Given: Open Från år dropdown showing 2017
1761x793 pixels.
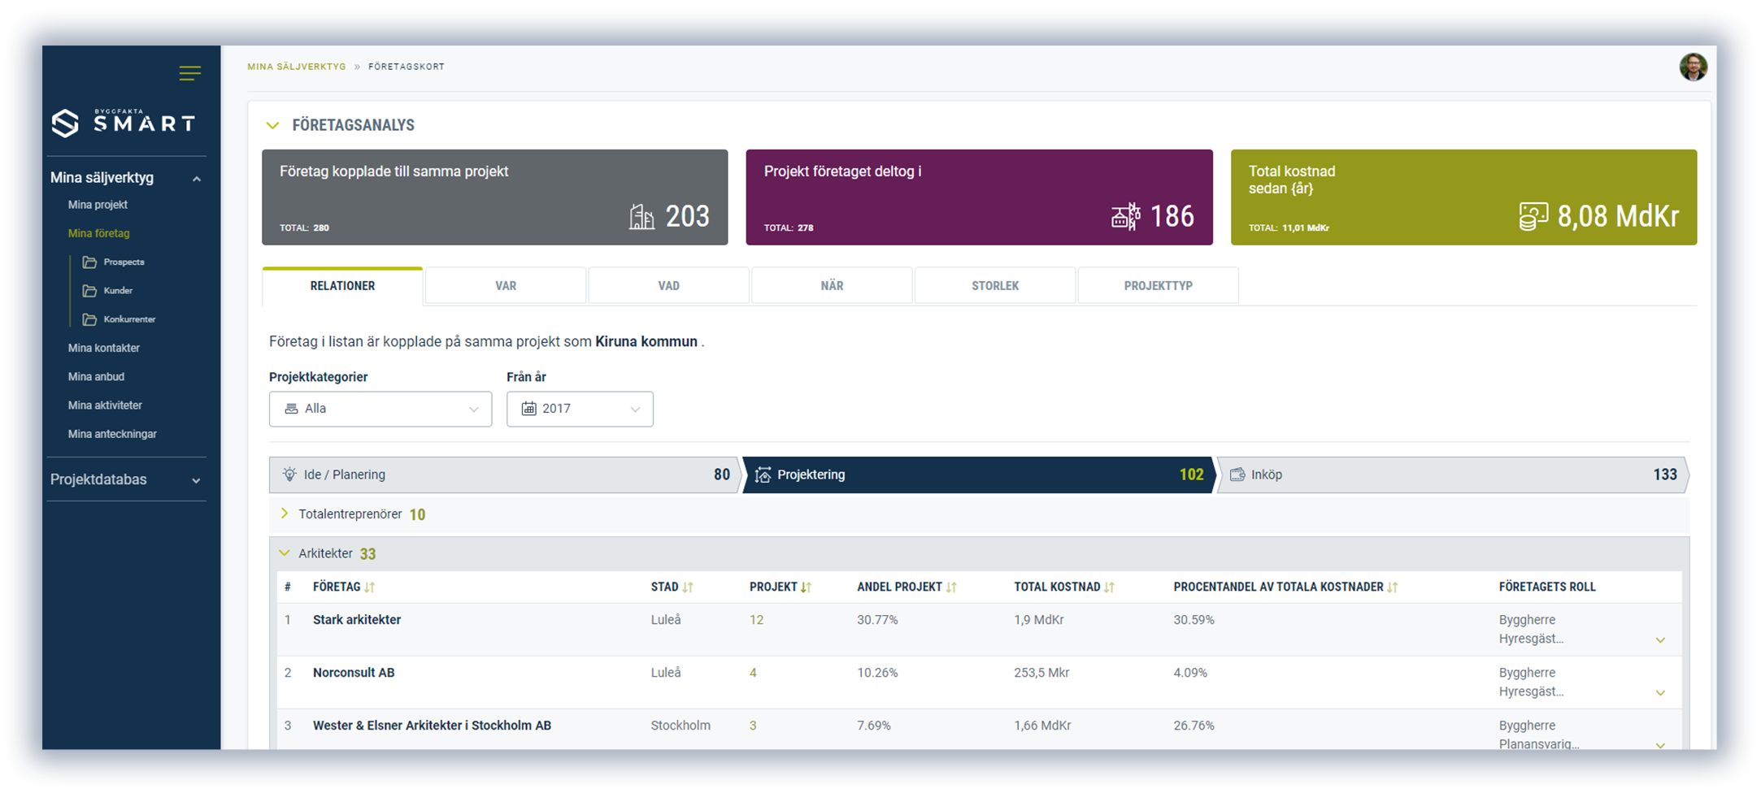Looking at the screenshot, I should (x=580, y=409).
